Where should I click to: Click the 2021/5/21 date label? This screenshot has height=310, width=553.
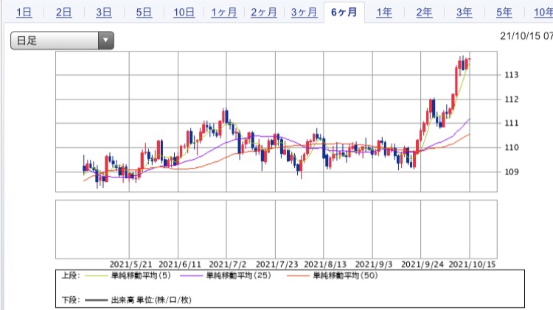[x=131, y=264]
